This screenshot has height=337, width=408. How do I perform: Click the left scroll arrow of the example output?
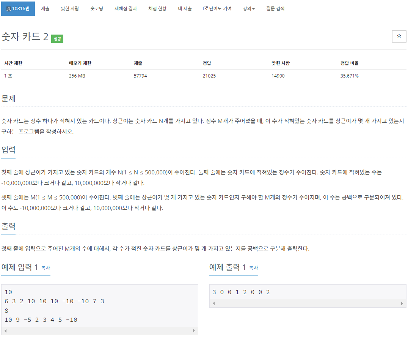tap(213, 304)
